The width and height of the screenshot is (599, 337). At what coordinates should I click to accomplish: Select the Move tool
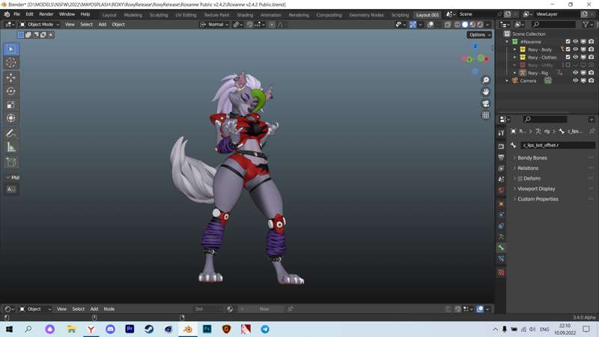click(x=11, y=78)
